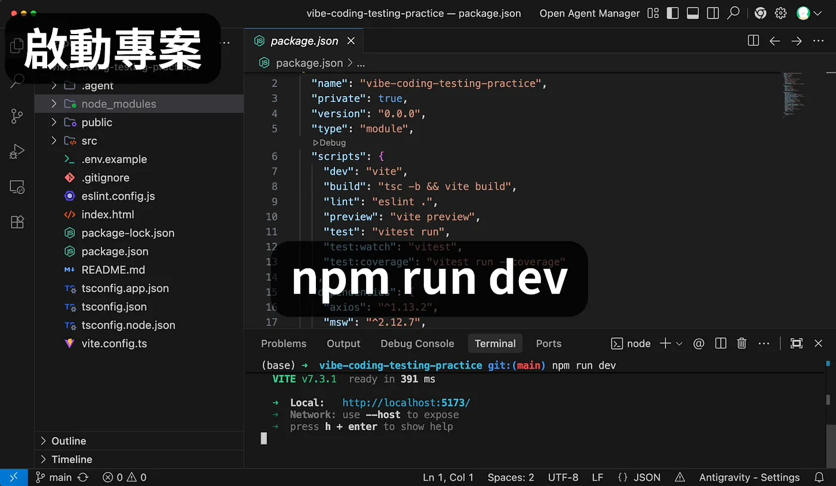
Task: Open vite.config.ts in explorer
Action: [114, 343]
